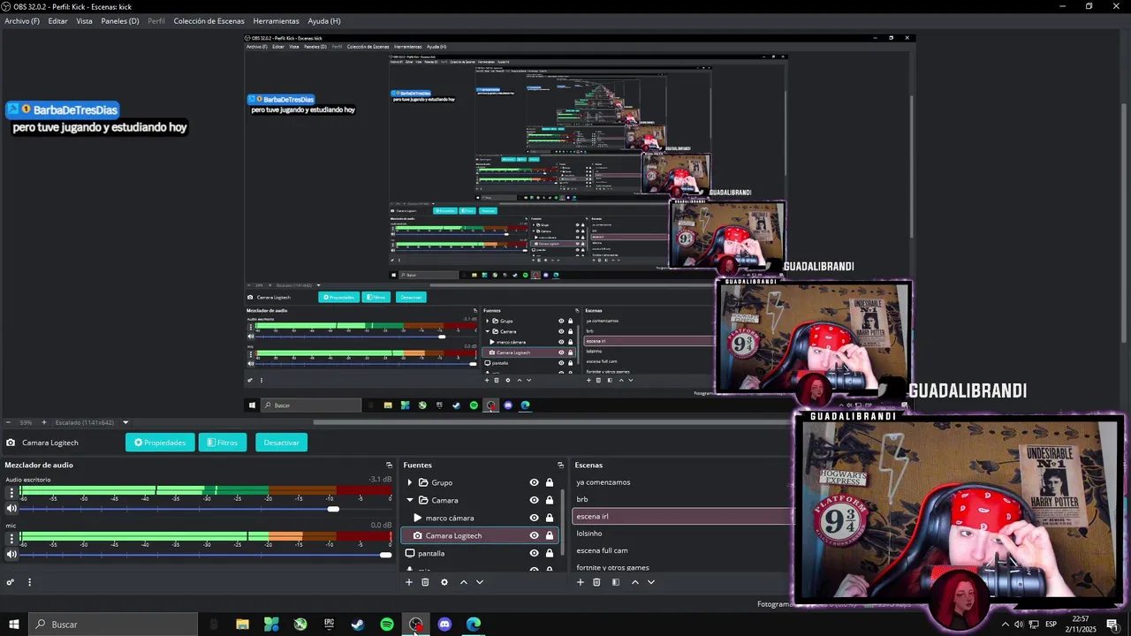The width and height of the screenshot is (1131, 636).
Task: Zoom in the preview with plus button
Action: click(45, 422)
